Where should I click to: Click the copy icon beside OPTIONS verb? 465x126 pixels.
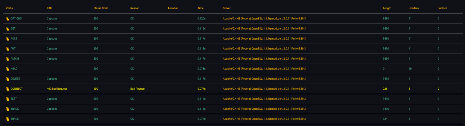[x=8, y=19]
